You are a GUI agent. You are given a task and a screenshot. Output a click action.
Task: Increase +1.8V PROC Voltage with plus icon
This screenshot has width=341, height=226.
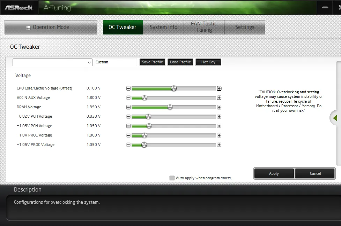point(219,135)
